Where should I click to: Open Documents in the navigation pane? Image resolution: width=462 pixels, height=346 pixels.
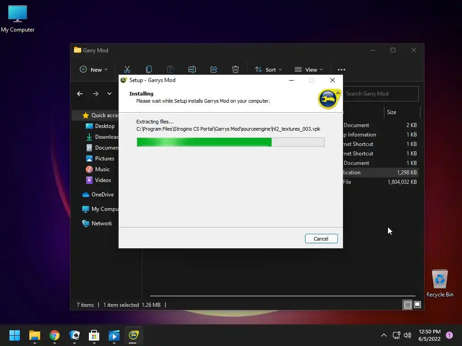click(x=102, y=148)
